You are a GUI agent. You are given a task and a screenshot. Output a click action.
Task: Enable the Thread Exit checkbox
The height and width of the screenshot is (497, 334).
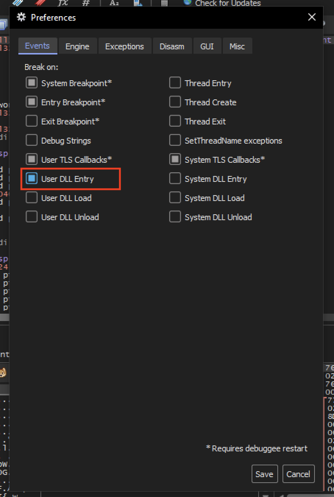point(175,121)
